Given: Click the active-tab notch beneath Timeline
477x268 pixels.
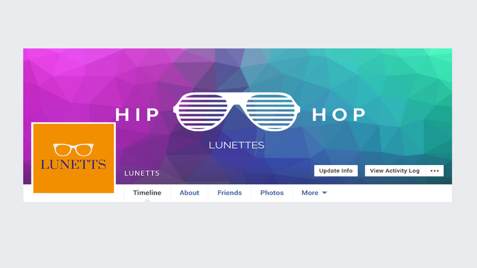Looking at the screenshot, I should pyautogui.click(x=147, y=200).
